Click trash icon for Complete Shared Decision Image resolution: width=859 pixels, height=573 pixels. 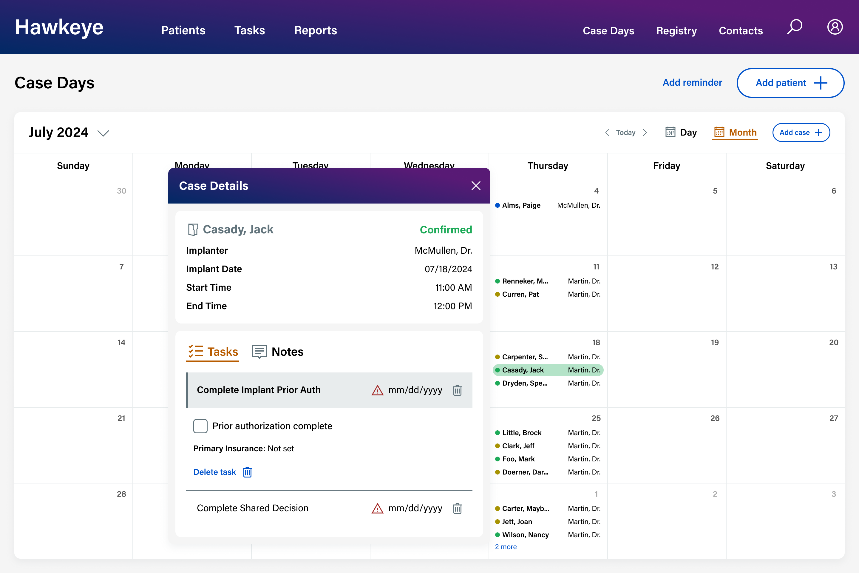point(457,508)
